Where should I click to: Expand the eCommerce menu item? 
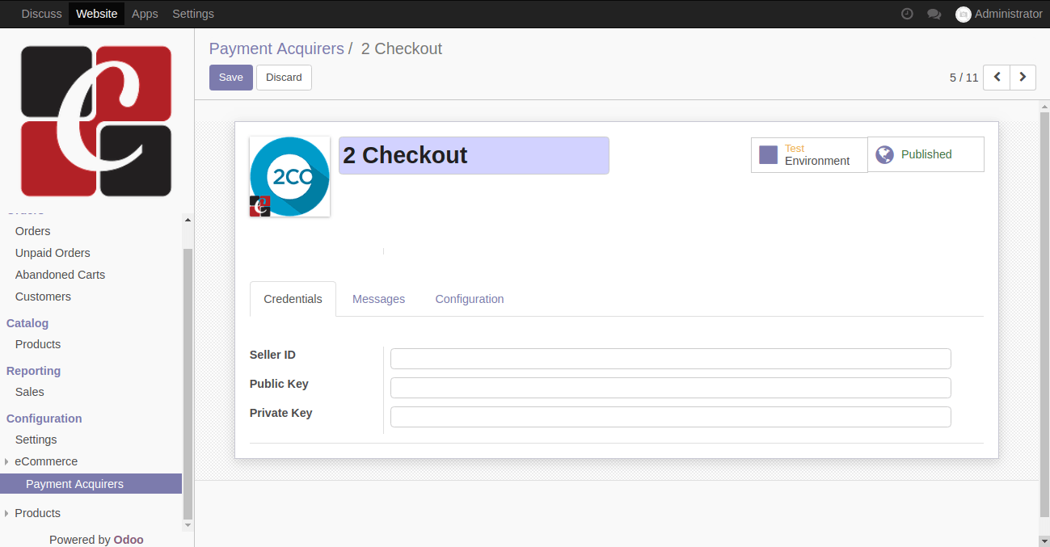(x=46, y=461)
